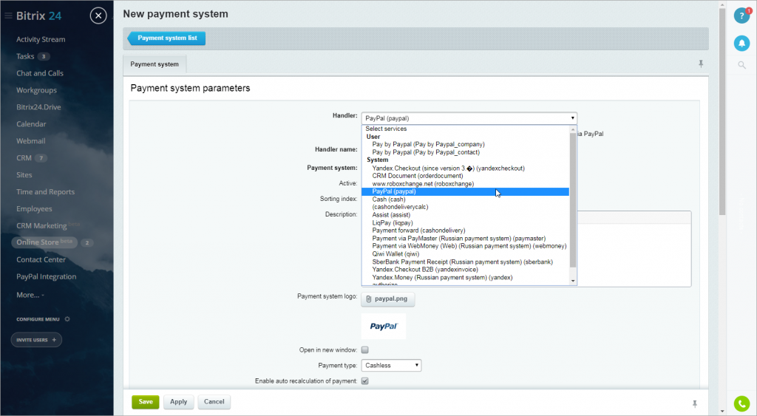
Task: Click the search magnifier icon at right
Action: (741, 65)
